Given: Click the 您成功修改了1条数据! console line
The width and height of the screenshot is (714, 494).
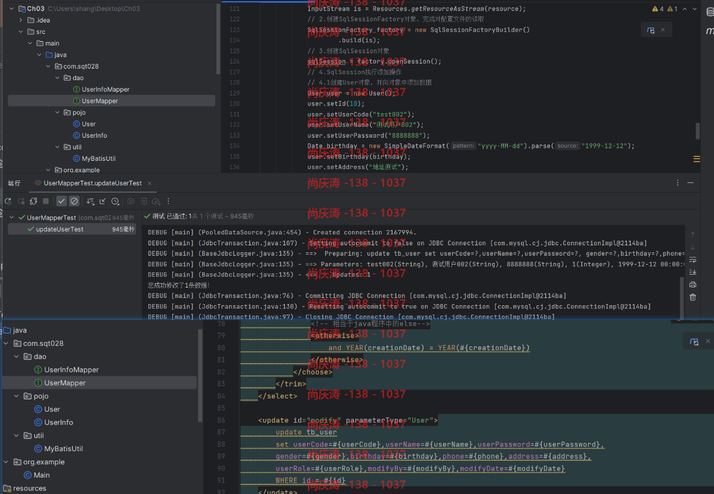Looking at the screenshot, I should pyautogui.click(x=179, y=285).
